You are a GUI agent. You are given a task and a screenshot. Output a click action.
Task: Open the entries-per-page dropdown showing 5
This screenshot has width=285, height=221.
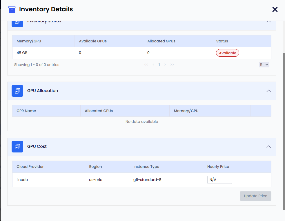[264, 65]
